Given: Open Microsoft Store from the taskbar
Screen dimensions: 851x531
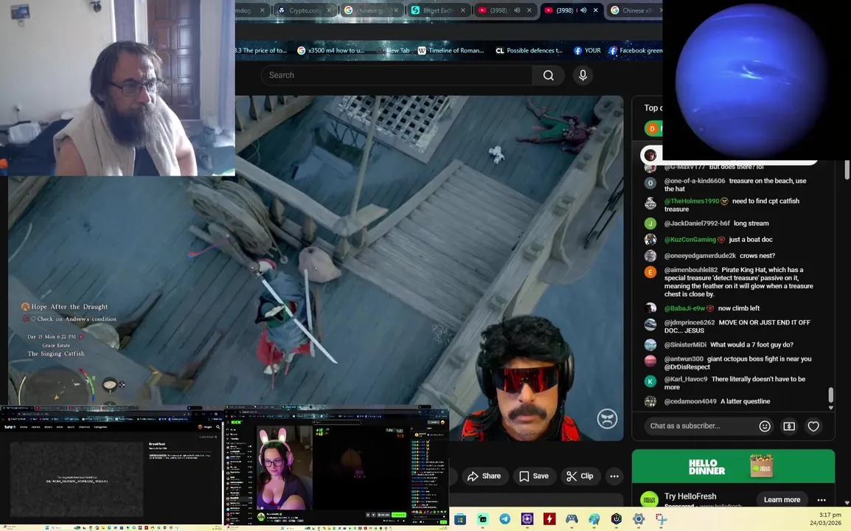Looking at the screenshot, I should 460,519.
